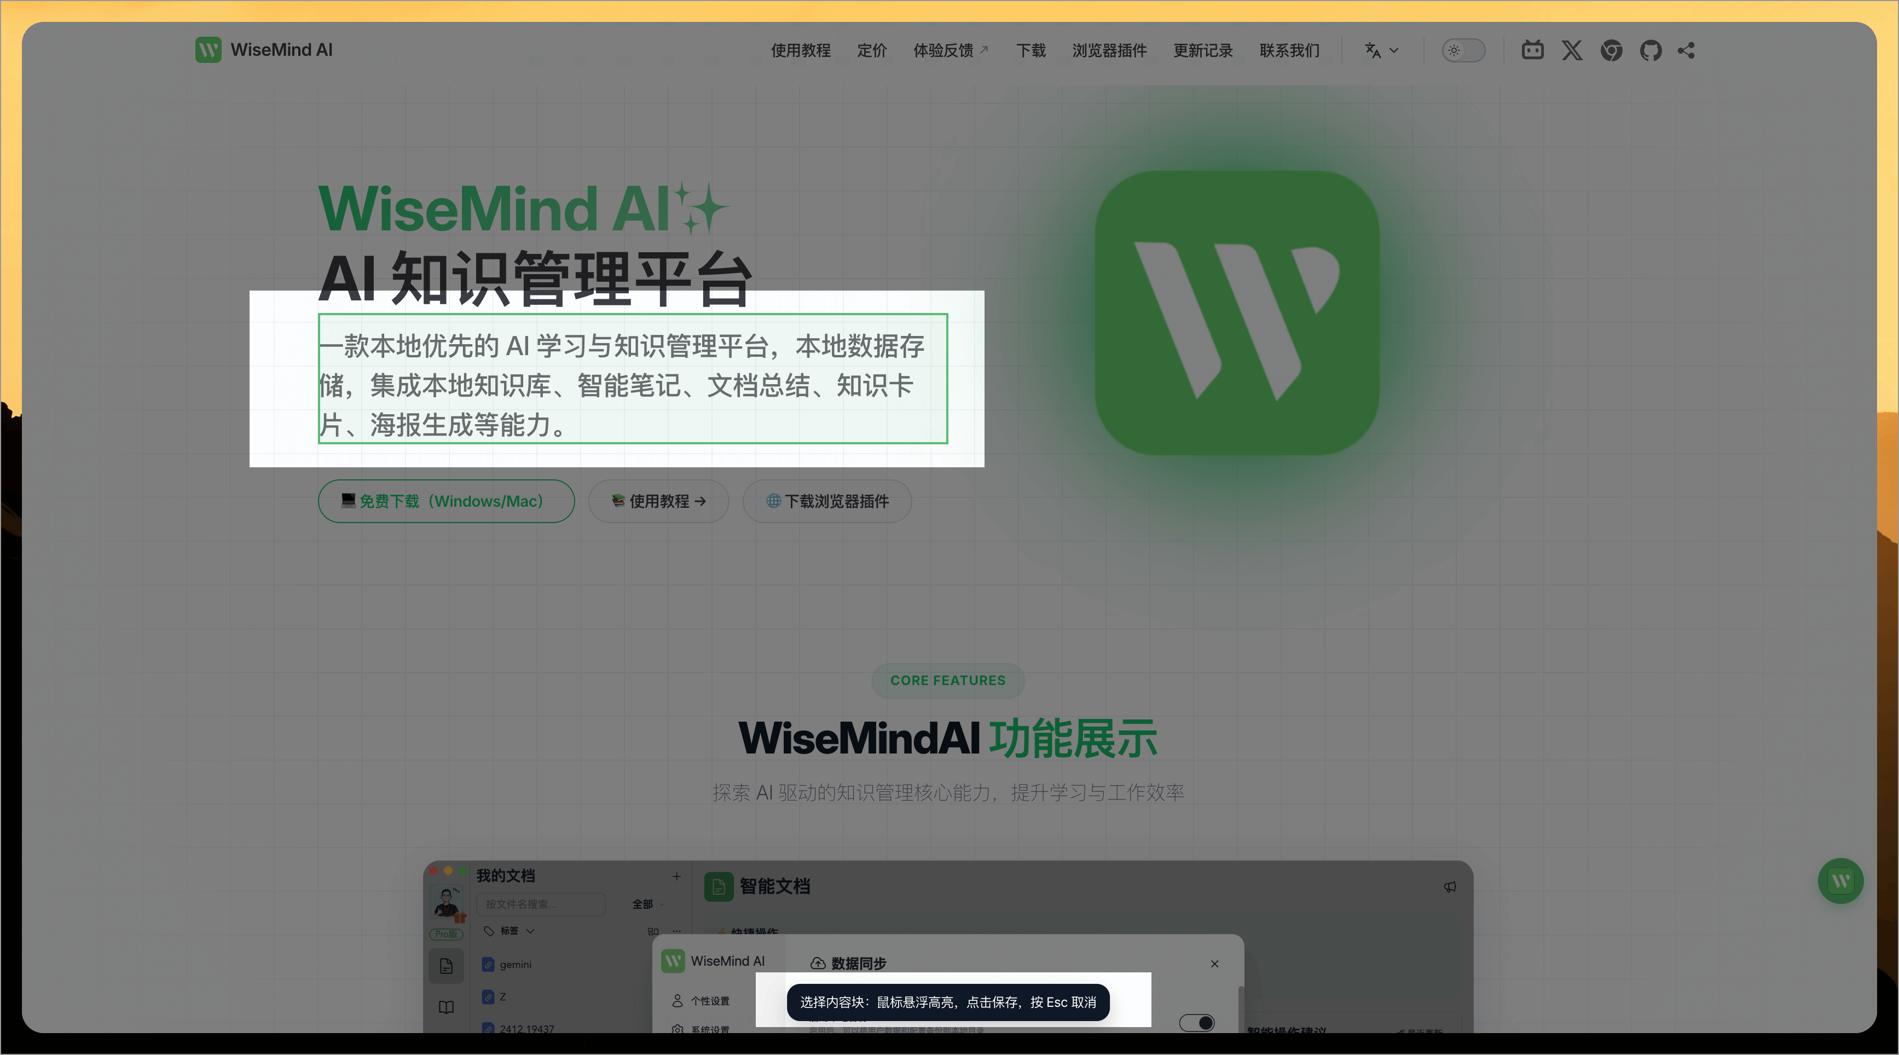Click the 按文件名搜索 search field
Image resolution: width=1899 pixels, height=1055 pixels.
[x=540, y=904]
